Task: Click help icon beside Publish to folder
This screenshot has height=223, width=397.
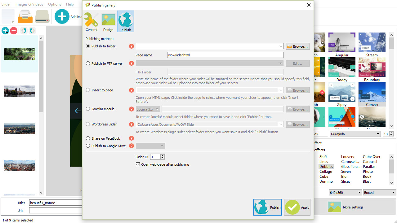Action: click(132, 46)
